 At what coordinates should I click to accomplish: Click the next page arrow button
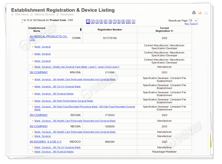click(133, 21)
